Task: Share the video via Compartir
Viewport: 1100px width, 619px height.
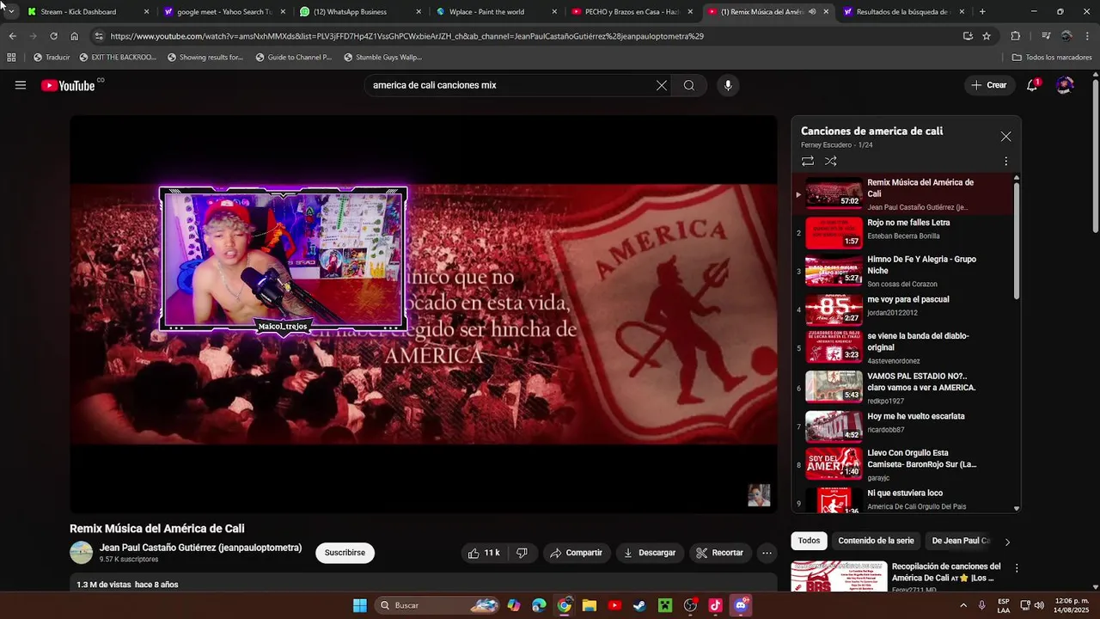Action: click(x=576, y=553)
